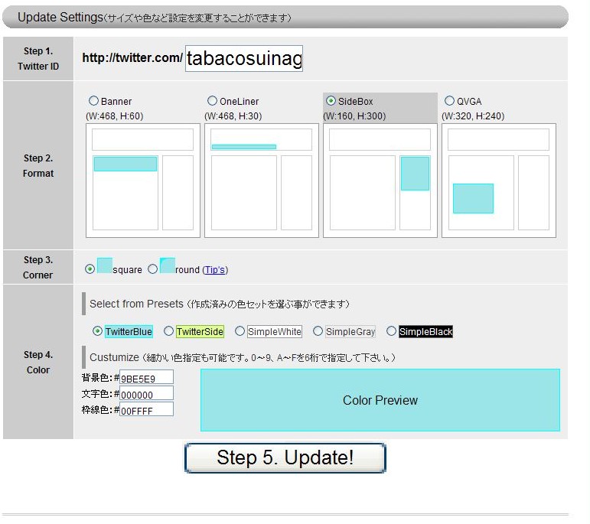This screenshot has width=590, height=524.
Task: Click the 枠線色 color code field
Action: point(146,410)
